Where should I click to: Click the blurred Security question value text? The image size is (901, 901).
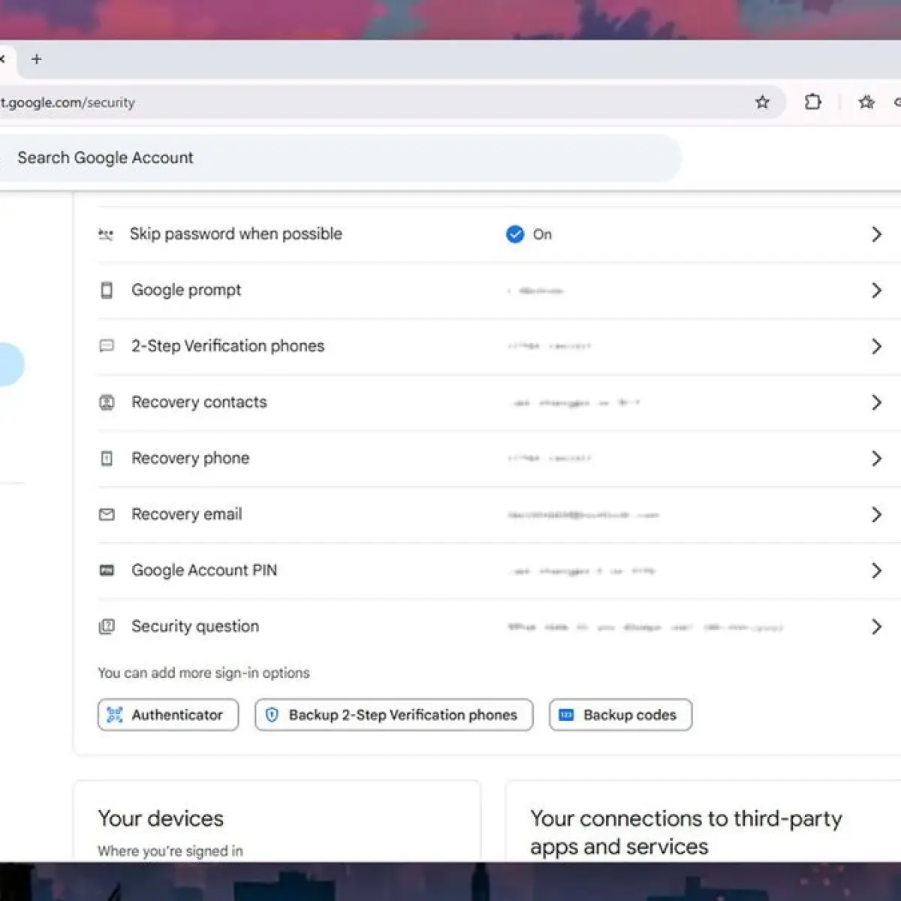tap(645, 627)
